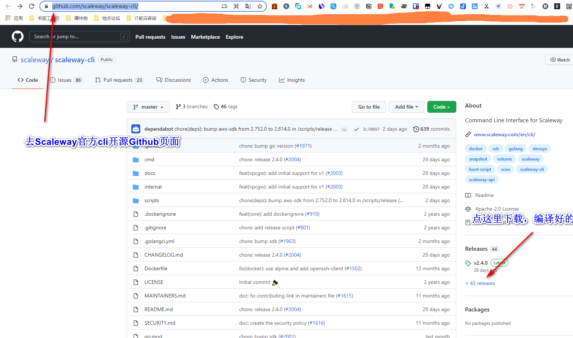Image resolution: width=573 pixels, height=338 pixels.
Task: Open the cmd folder
Action: (x=149, y=159)
